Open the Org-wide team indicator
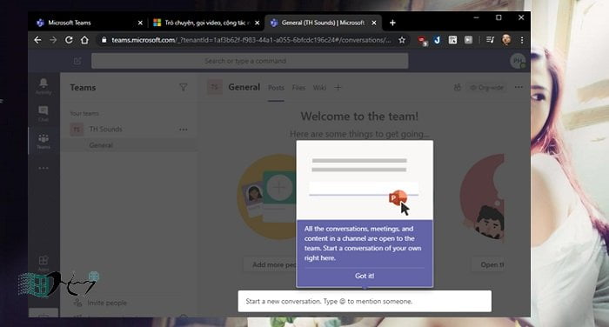 pyautogui.click(x=486, y=88)
